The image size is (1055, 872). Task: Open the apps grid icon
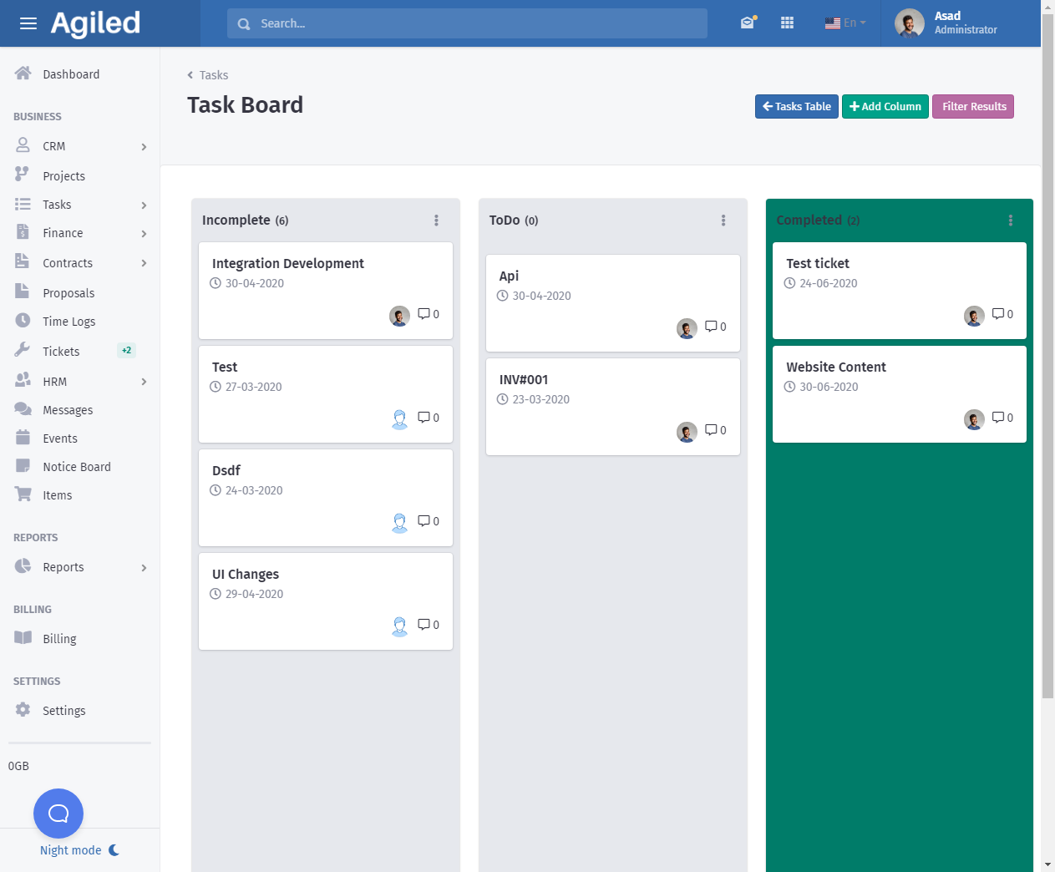pyautogui.click(x=787, y=23)
